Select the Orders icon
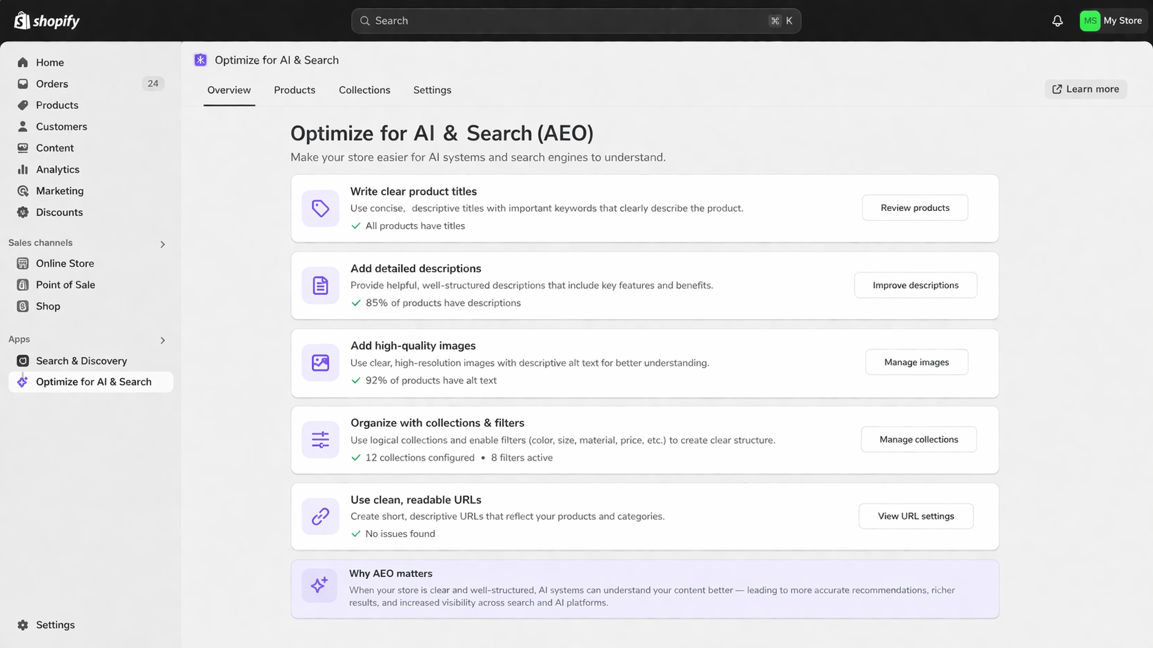The width and height of the screenshot is (1153, 648). click(x=23, y=83)
